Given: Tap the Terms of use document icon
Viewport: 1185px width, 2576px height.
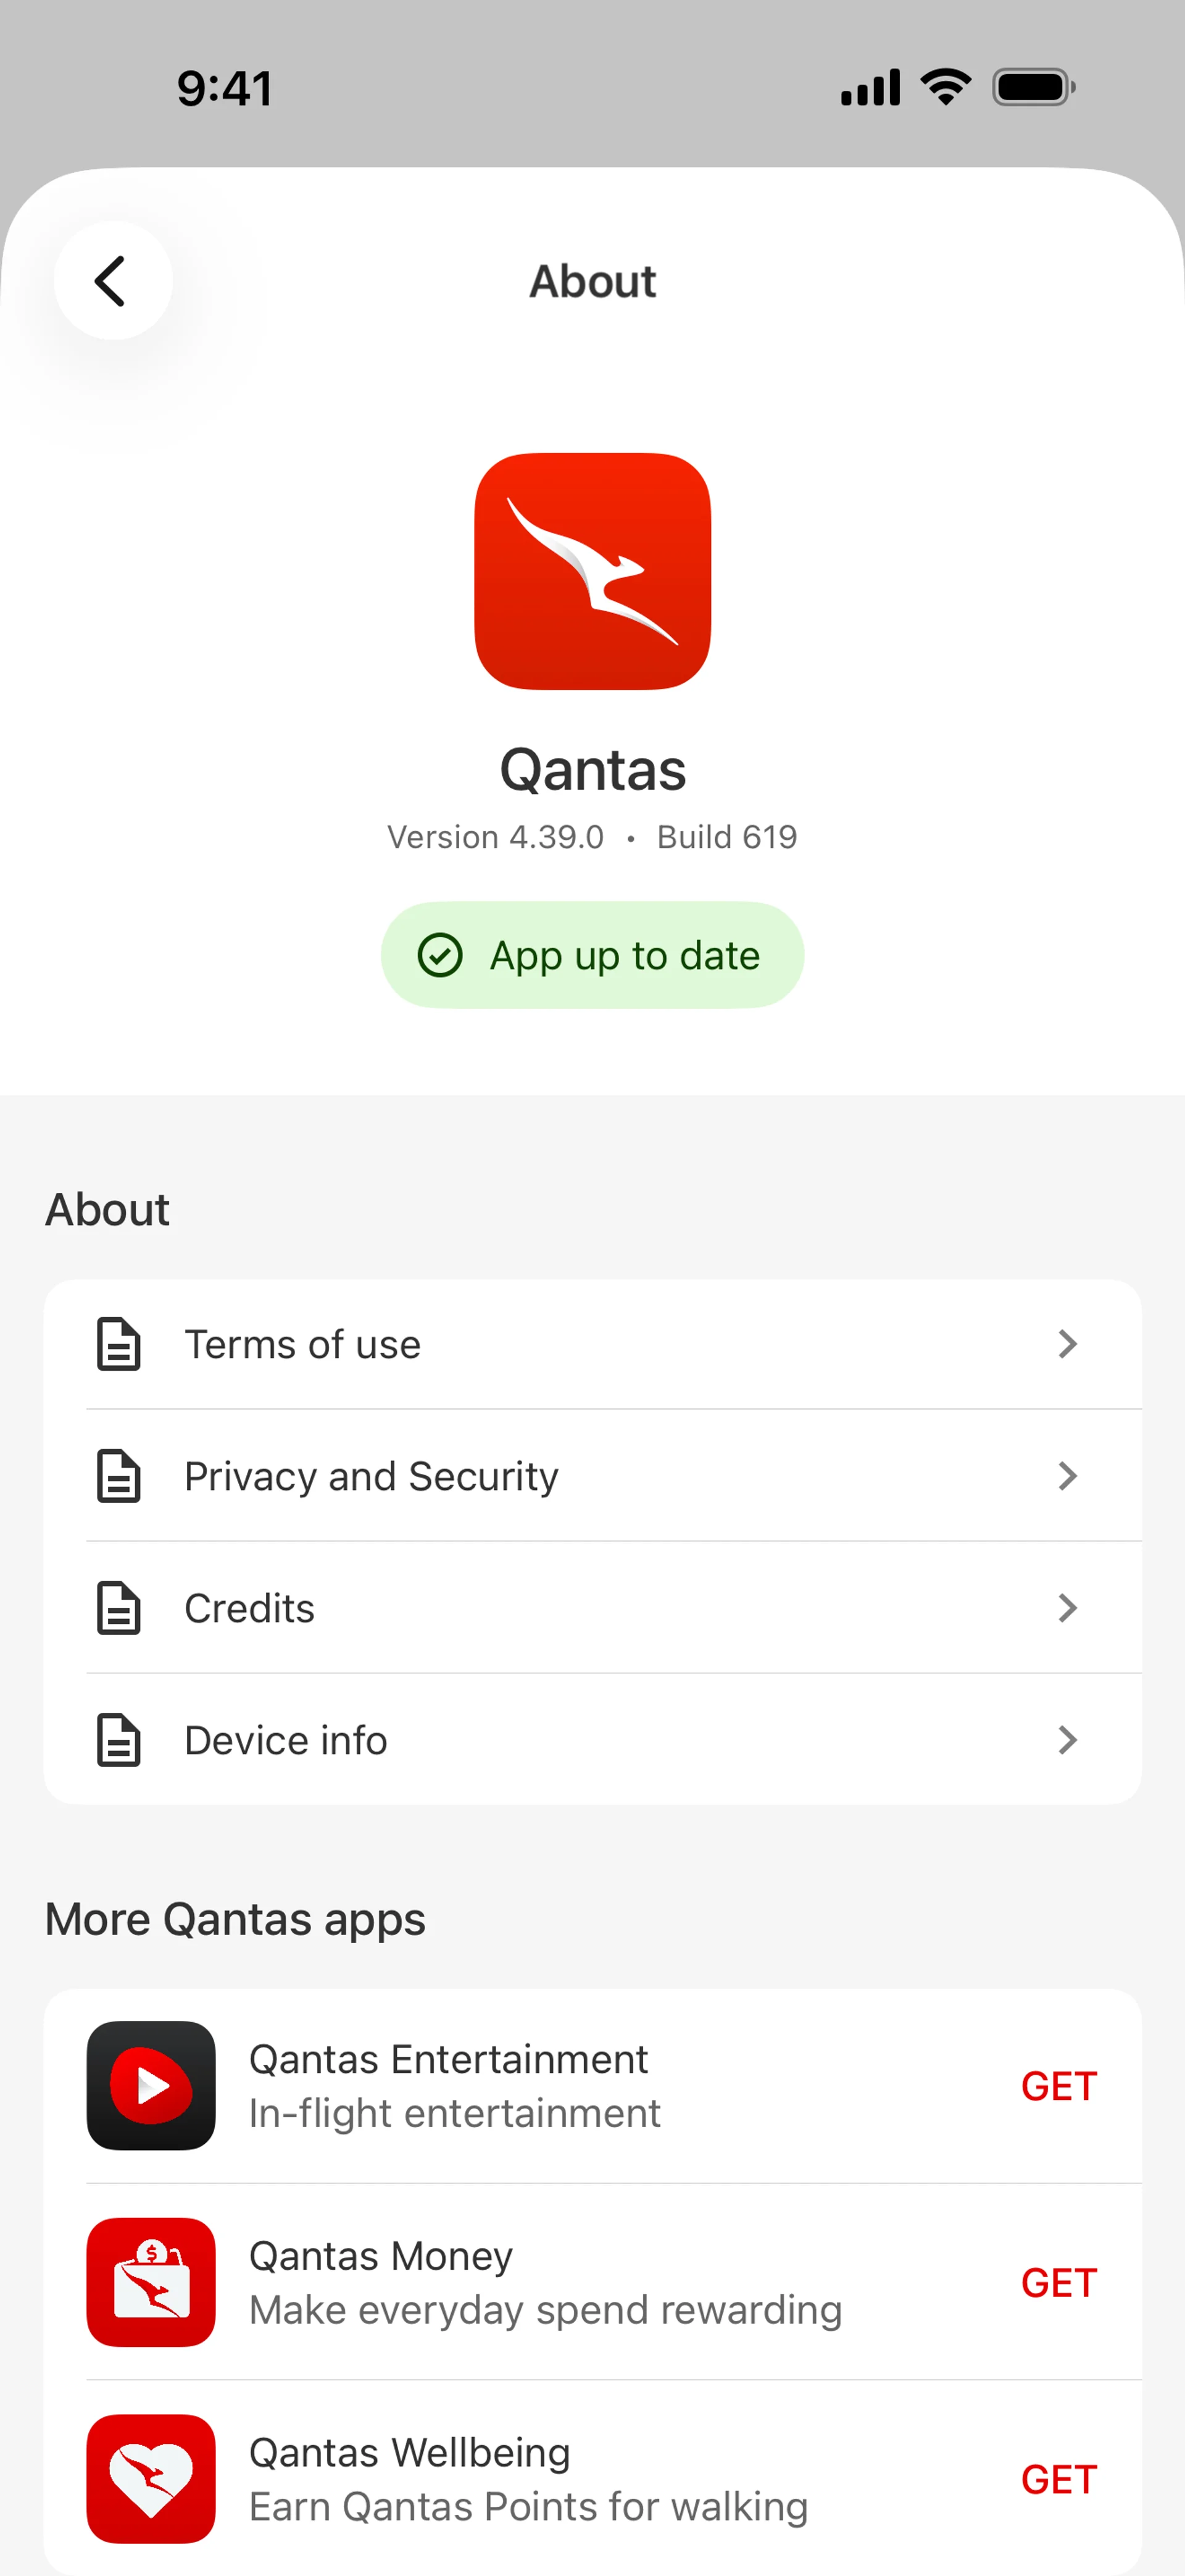Looking at the screenshot, I should click(118, 1344).
